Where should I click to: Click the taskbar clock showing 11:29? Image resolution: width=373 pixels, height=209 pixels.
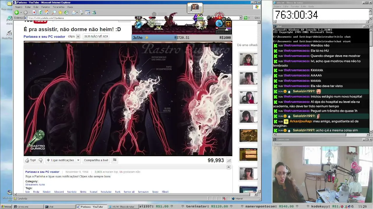pos(363,207)
